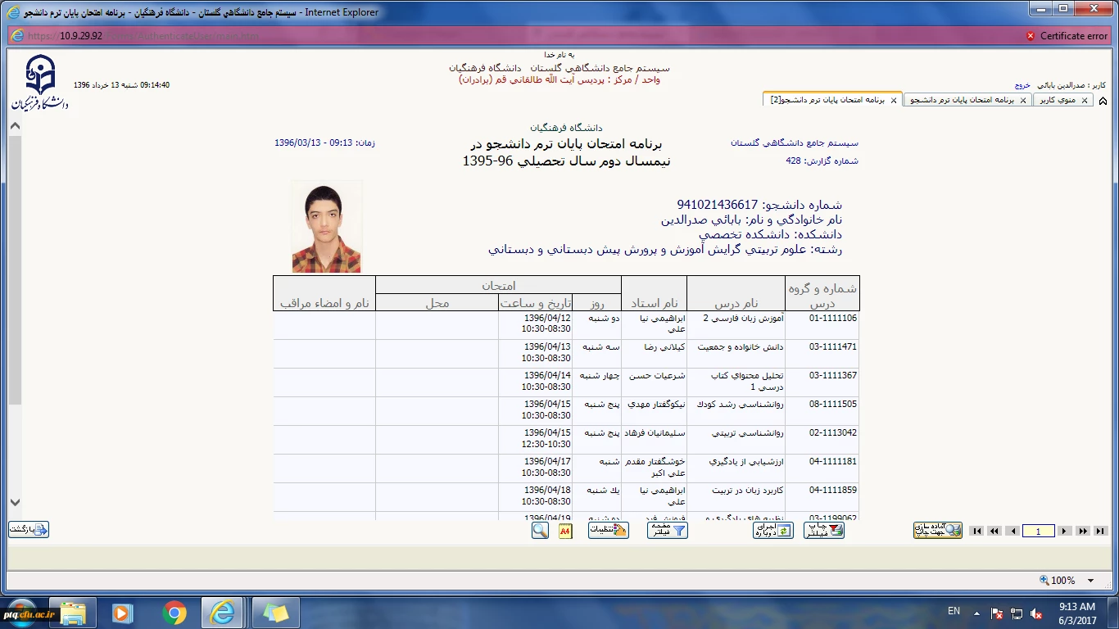1119x629 pixels.
Task: Open the report settings (تنظیمات) button
Action: [x=608, y=531]
